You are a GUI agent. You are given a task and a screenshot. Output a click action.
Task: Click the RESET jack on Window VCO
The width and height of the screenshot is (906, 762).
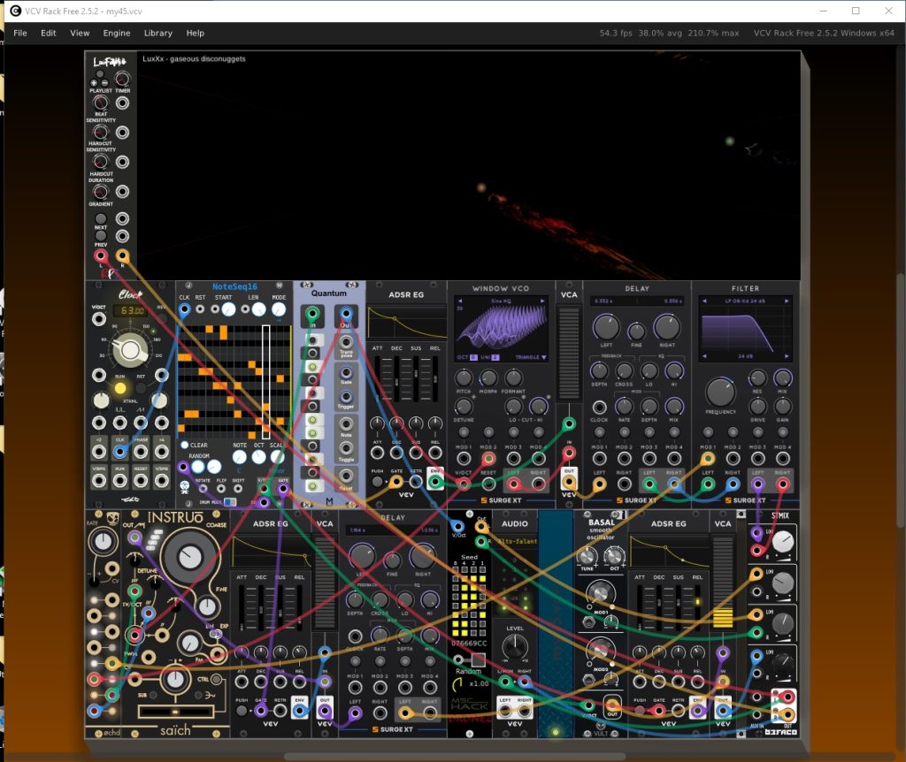488,484
